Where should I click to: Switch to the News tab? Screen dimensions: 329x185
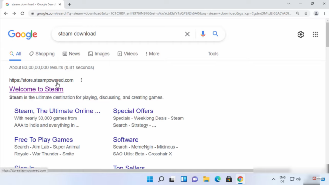coord(71,54)
